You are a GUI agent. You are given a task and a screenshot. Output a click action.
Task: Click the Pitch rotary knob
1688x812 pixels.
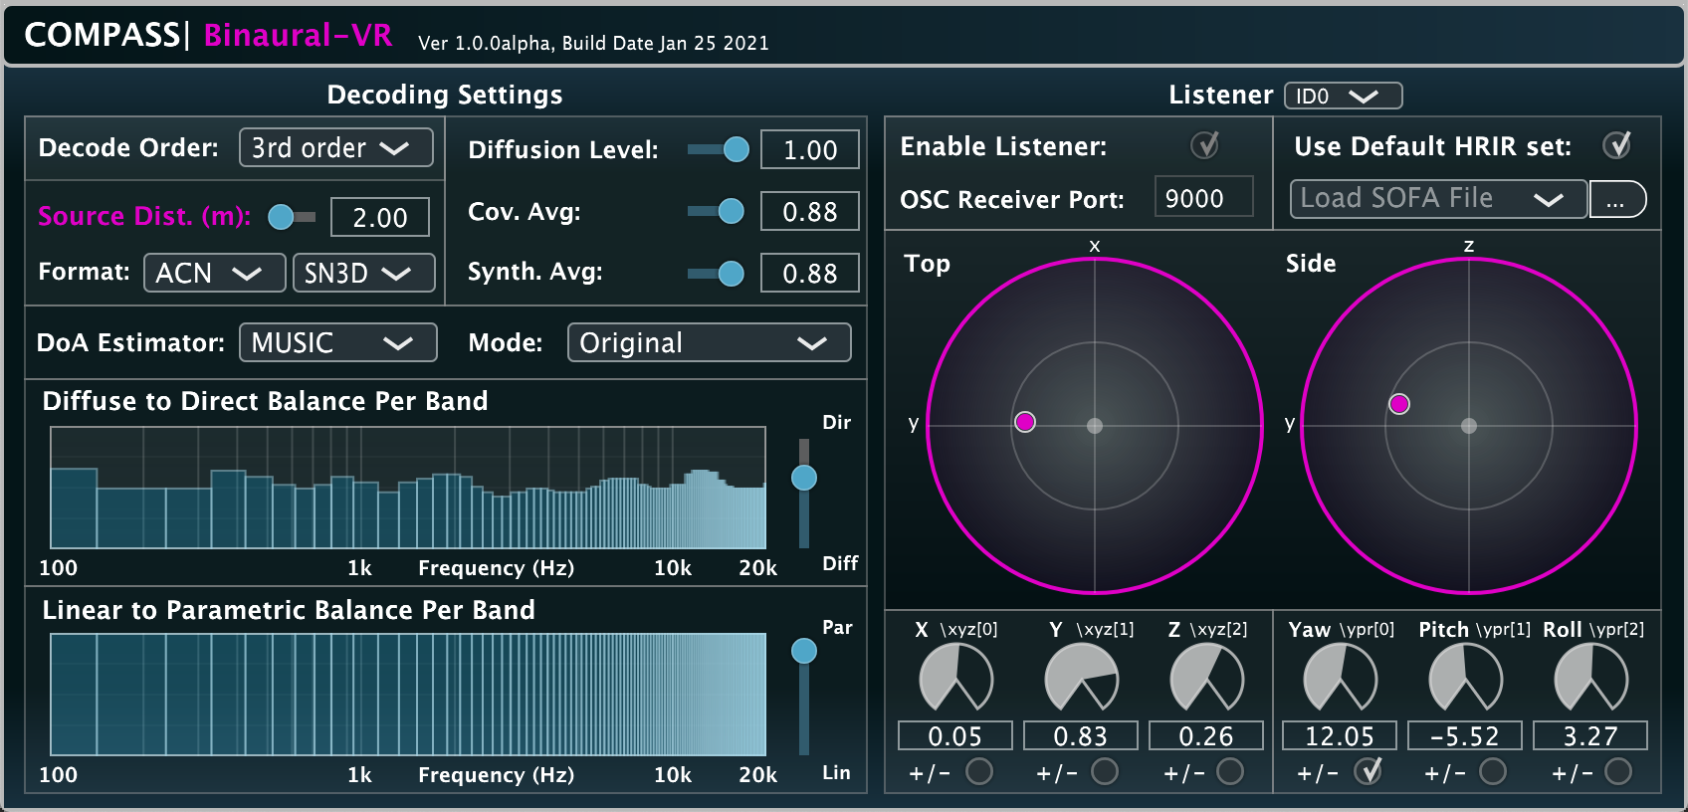[x=1465, y=679]
